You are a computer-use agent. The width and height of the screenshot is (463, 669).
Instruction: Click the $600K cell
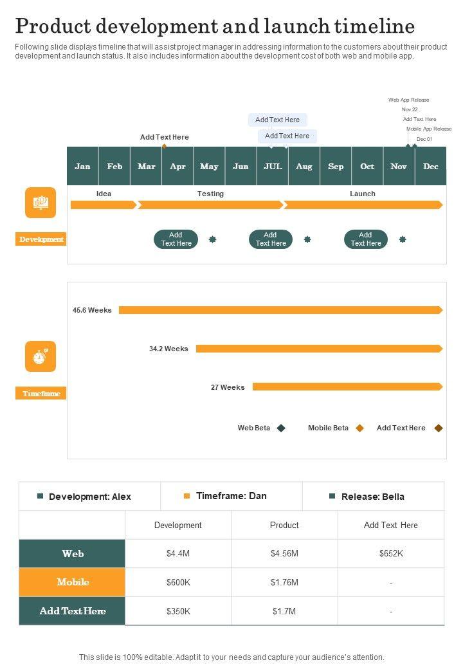178,582
